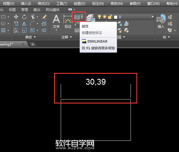The height and width of the screenshot is (152, 179).
Task: Switch to the 输出 ribbon tab
Action: (37, 10)
